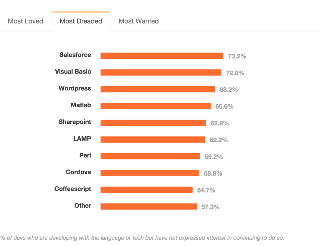Image resolution: width=320 pixels, height=246 pixels.
Task: Click the Visual Basic label
Action: click(73, 71)
